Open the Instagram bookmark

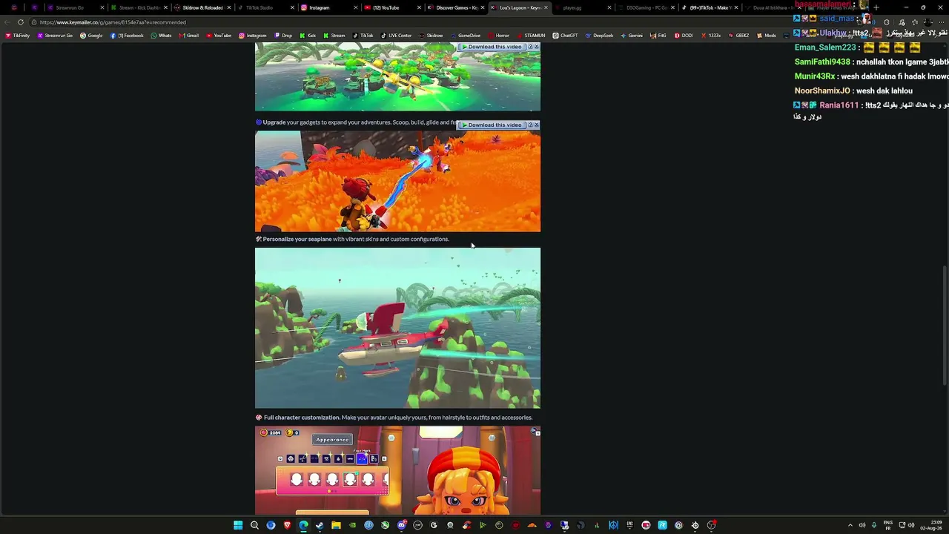(x=252, y=36)
